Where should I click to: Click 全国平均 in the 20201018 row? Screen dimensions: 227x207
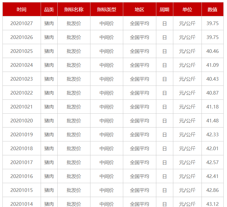[x=139, y=149]
